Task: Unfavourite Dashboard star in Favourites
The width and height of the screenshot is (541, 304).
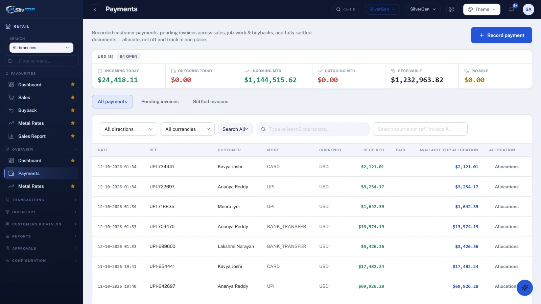Action: coord(73,84)
